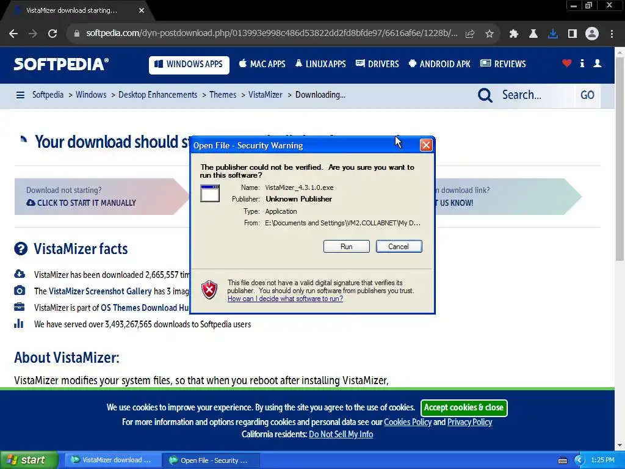Click the scrollbar down arrow
625x469 pixels.
(620, 445)
